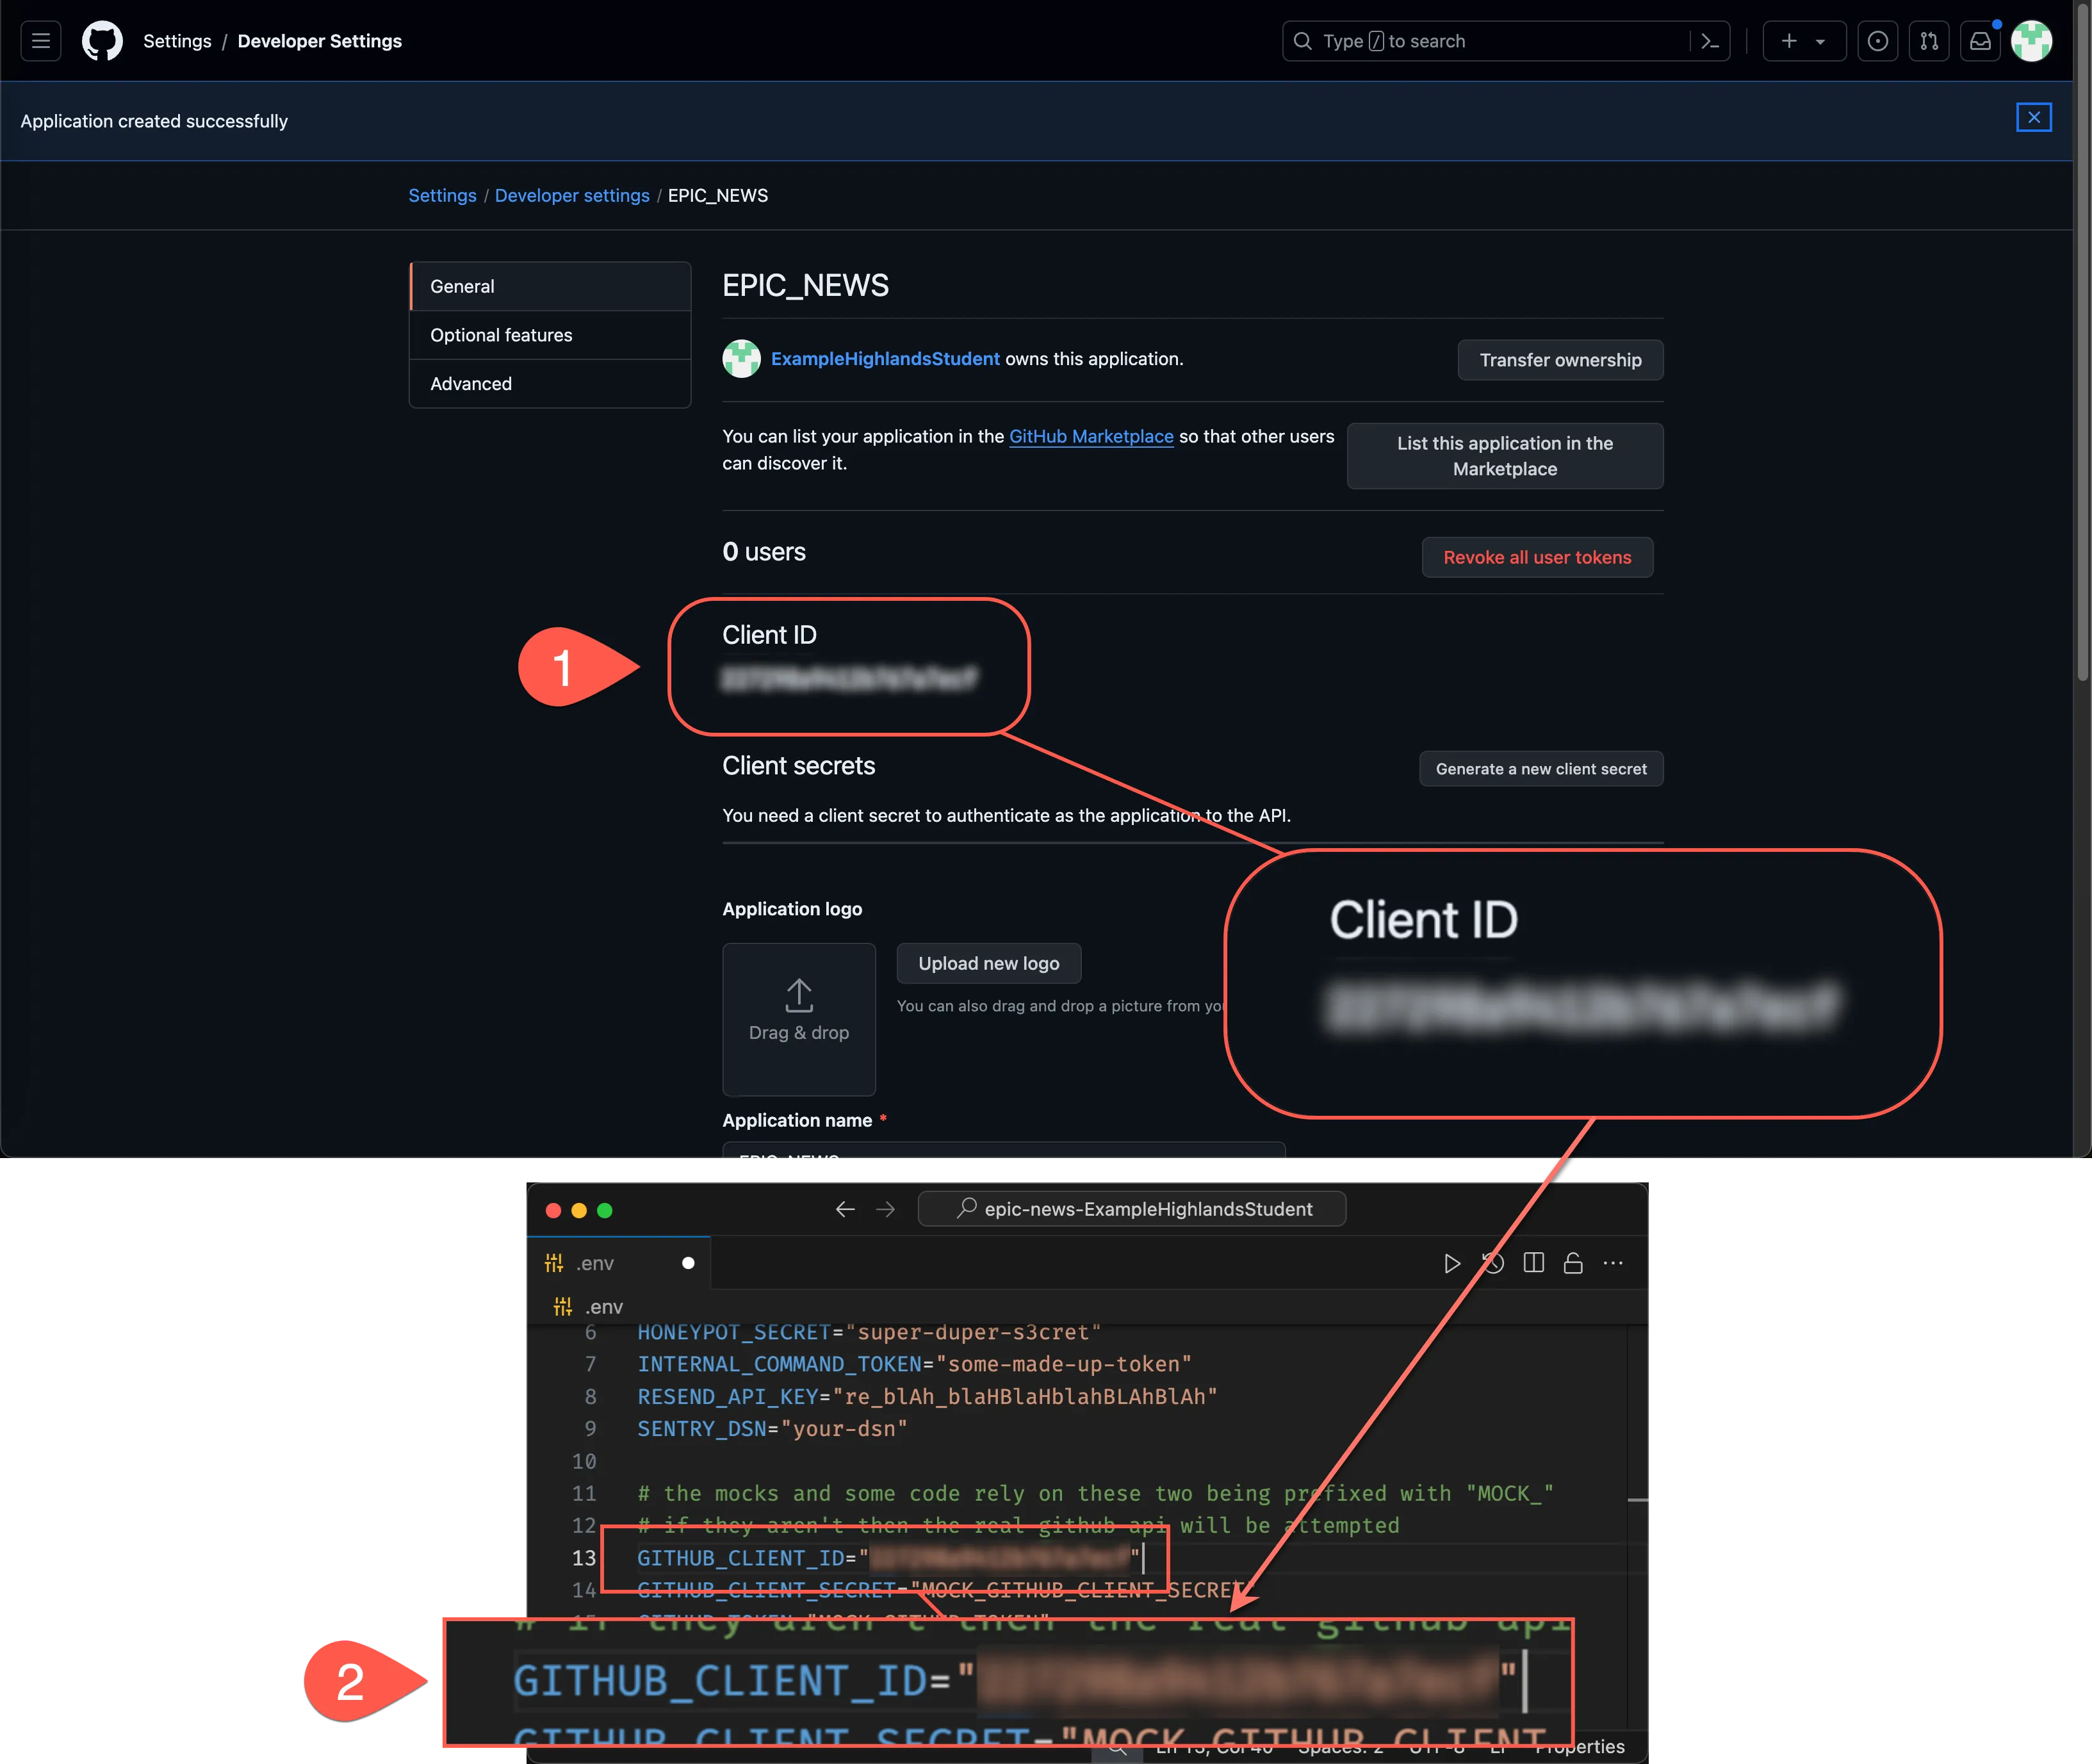Go forward with VS Code right arrow

[885, 1209]
